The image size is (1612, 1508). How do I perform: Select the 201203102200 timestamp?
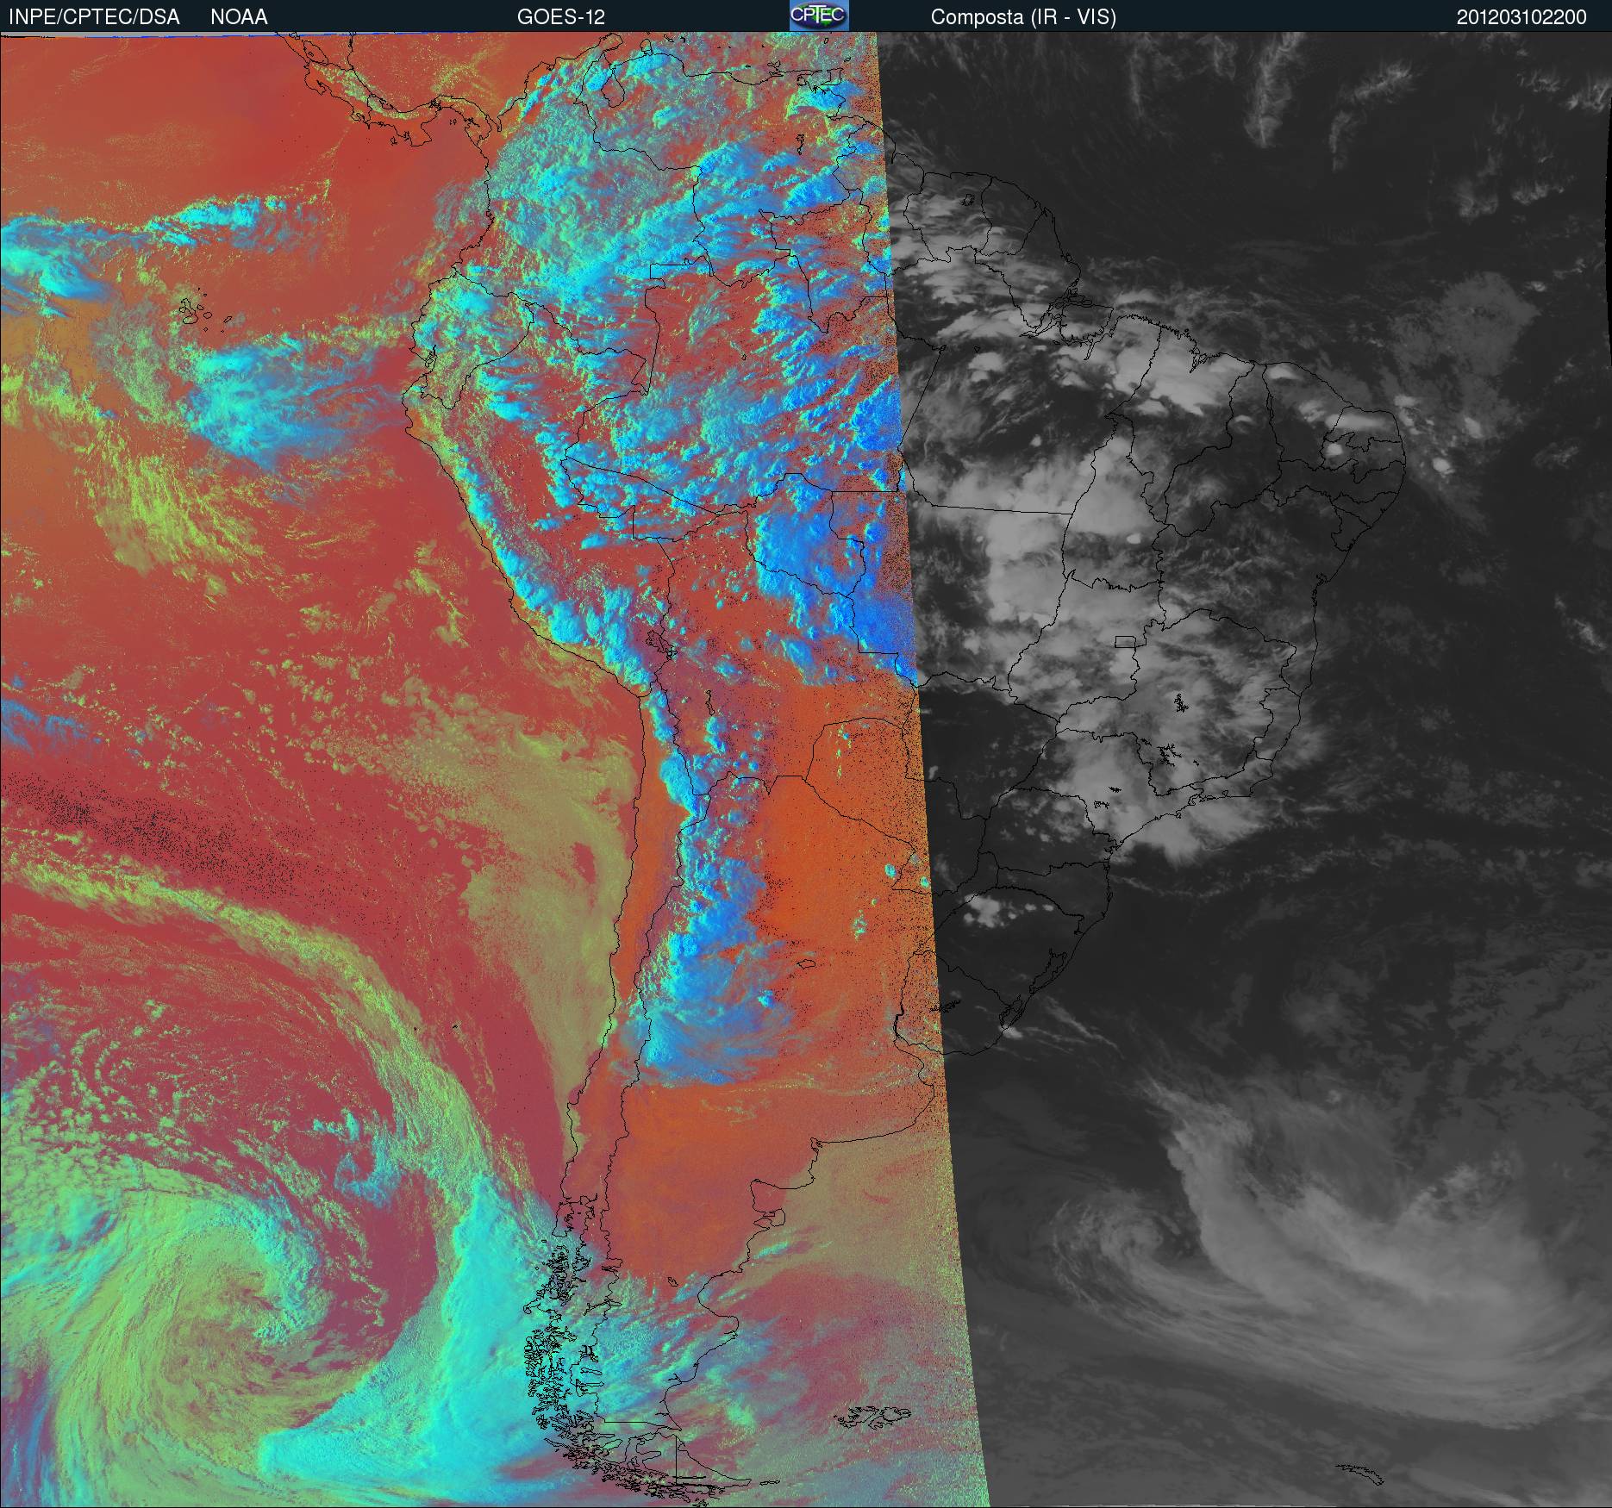[x=1521, y=16]
